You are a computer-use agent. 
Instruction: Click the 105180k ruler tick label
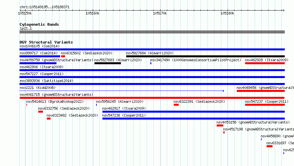pyautogui.click(x=227, y=13)
